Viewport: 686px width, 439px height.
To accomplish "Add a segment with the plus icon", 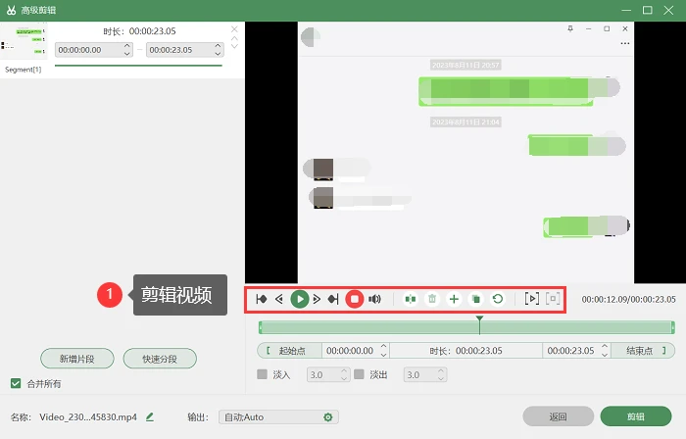I will click(x=454, y=299).
